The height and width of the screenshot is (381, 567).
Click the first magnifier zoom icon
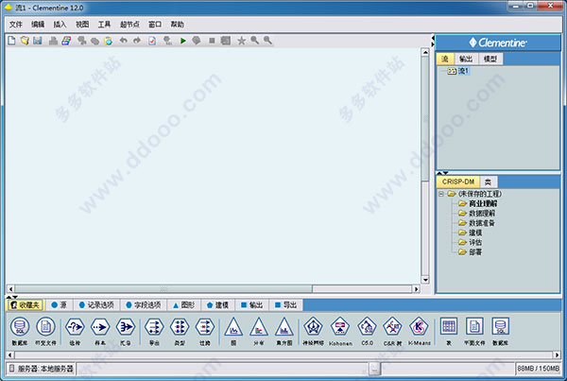[x=255, y=41]
